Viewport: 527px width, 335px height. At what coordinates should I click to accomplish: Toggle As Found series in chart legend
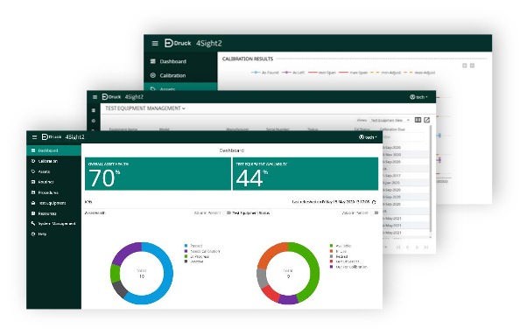[265, 73]
